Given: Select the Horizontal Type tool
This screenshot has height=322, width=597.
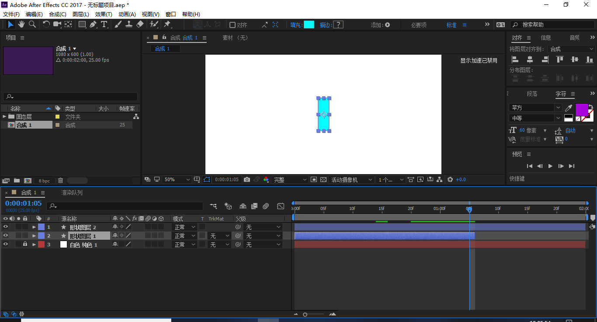Looking at the screenshot, I should click(x=104, y=24).
